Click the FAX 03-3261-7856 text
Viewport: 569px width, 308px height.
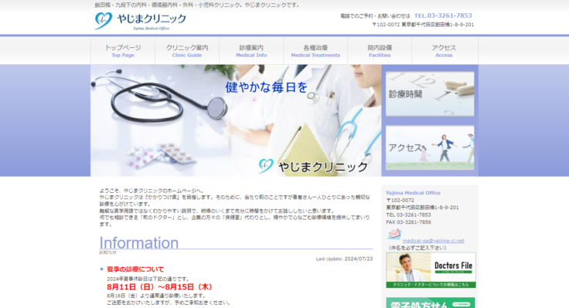[409, 222]
